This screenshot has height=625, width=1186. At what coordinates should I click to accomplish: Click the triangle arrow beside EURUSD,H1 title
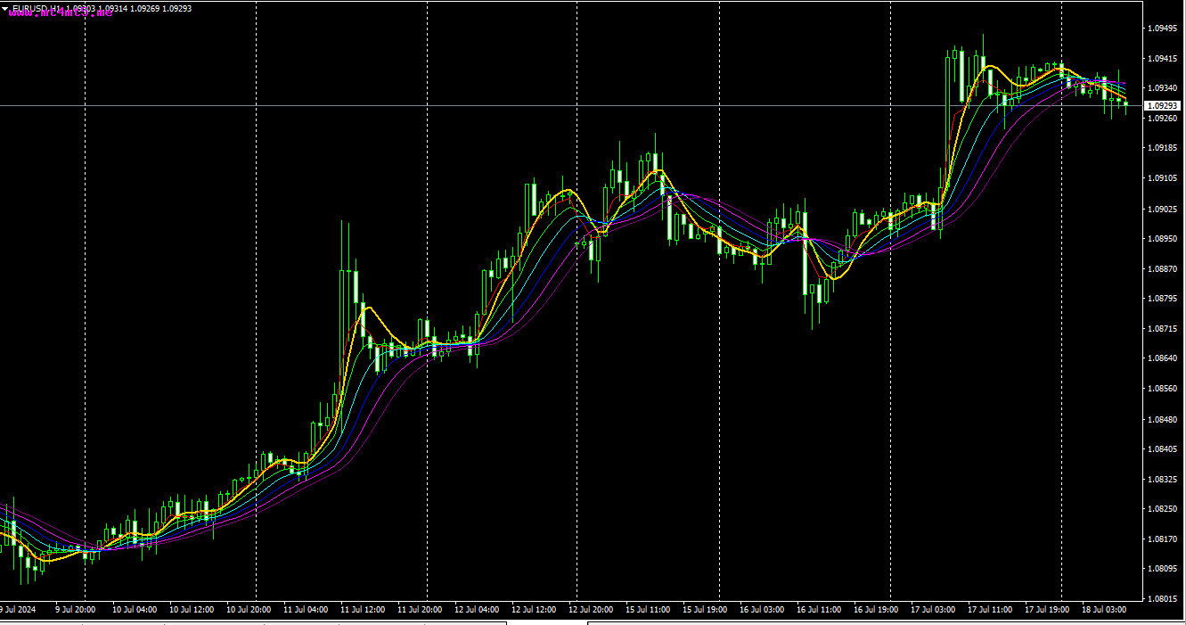pos(6,7)
